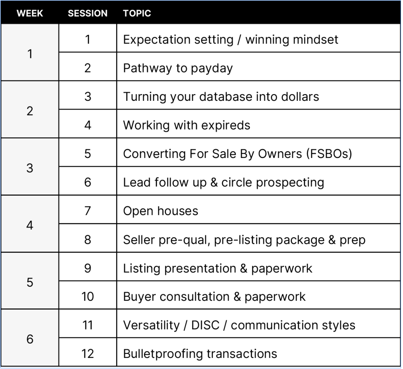Click 'Working with expireds' row
The height and width of the screenshot is (369, 403).
point(187,125)
